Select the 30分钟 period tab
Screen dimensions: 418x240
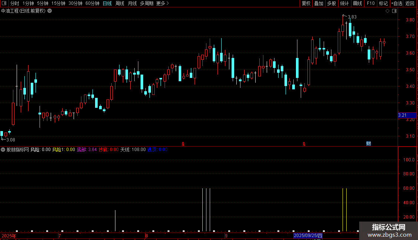click(x=75, y=3)
